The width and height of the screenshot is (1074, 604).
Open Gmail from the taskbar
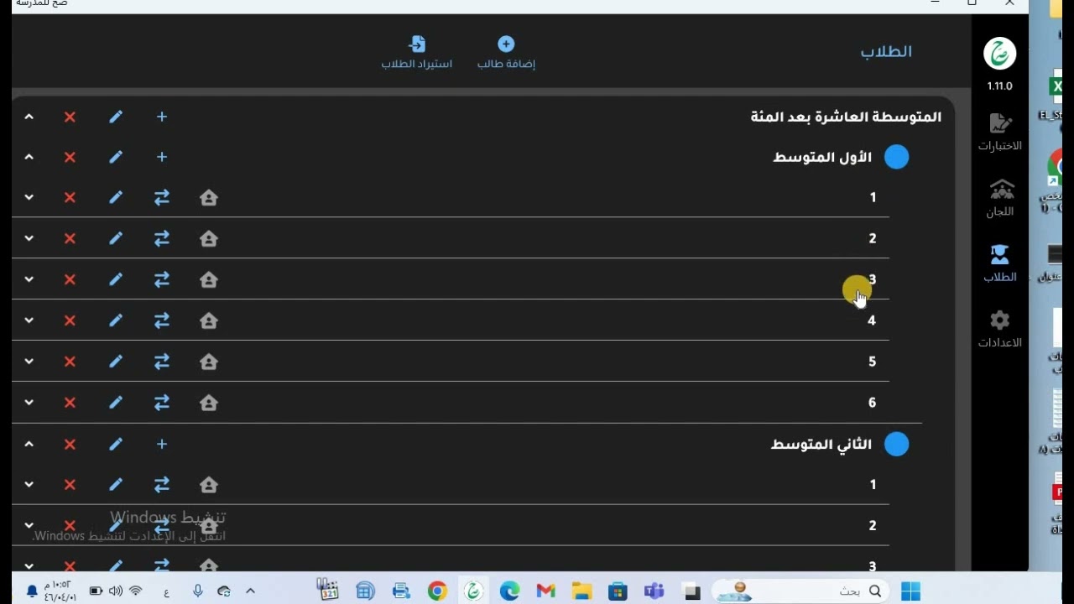[x=546, y=591]
